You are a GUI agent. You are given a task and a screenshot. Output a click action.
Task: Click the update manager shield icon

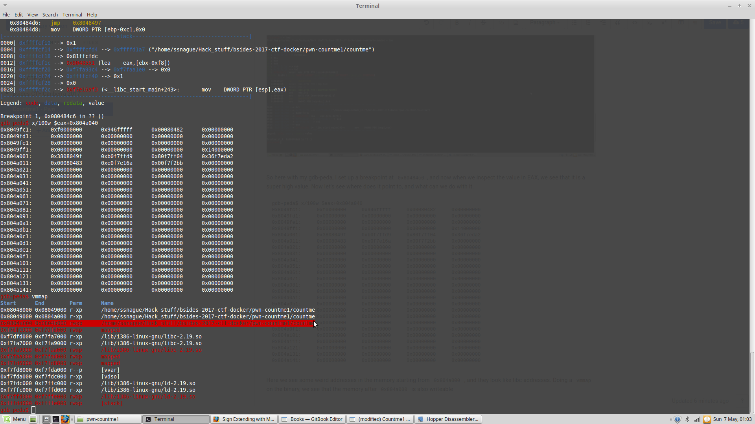(677, 419)
